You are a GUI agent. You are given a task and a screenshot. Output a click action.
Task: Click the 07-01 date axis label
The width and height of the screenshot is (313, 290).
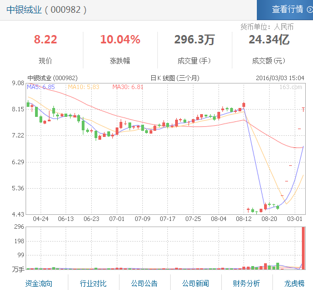(117, 219)
